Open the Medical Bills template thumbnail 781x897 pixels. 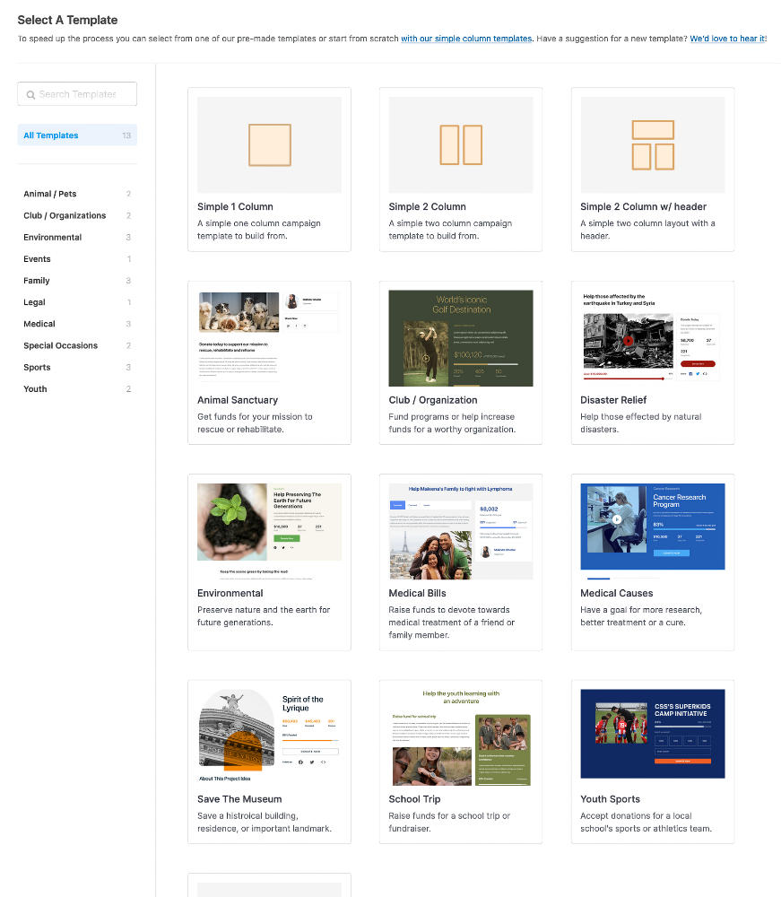click(461, 531)
